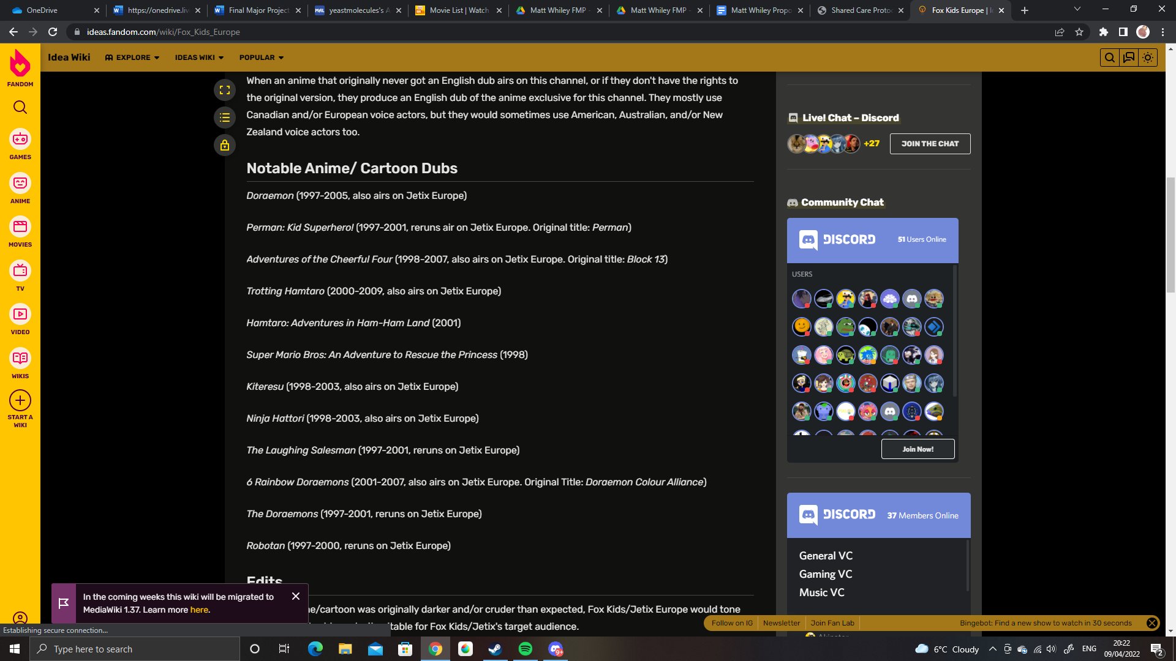Toggle the light/dark theme switch
The height and width of the screenshot is (661, 1176).
pyautogui.click(x=1148, y=58)
